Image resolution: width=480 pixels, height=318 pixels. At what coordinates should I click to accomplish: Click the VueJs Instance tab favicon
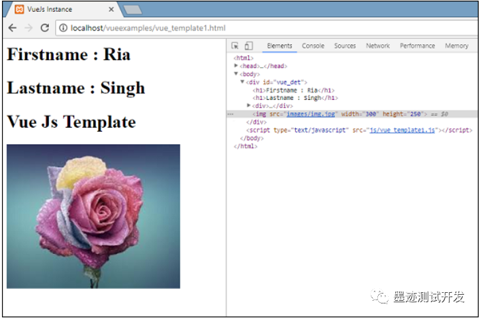tap(19, 9)
